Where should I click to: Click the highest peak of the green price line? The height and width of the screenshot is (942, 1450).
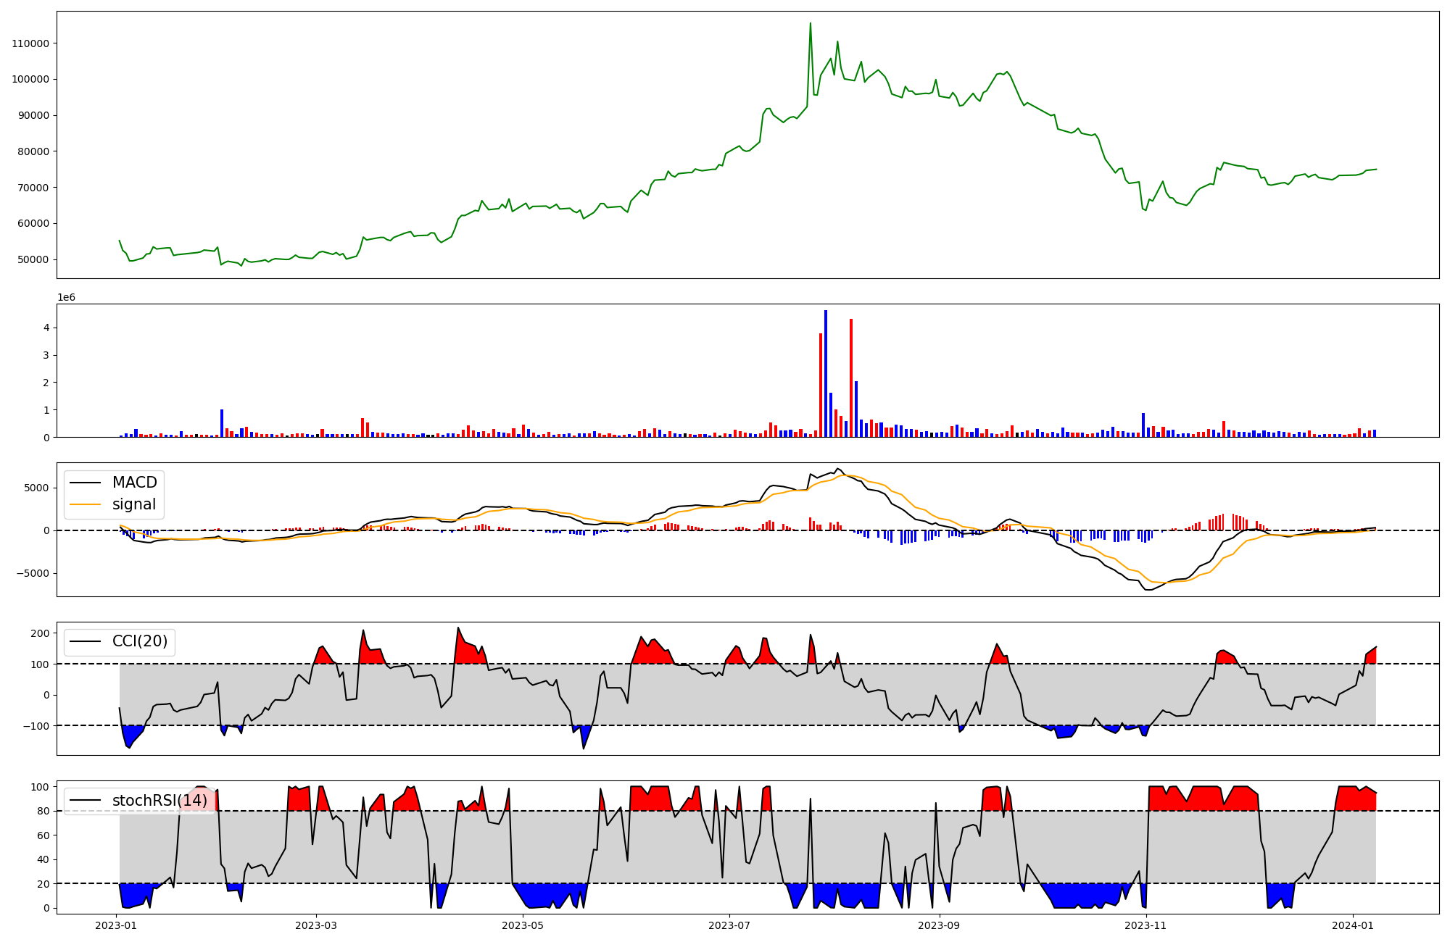tap(811, 23)
